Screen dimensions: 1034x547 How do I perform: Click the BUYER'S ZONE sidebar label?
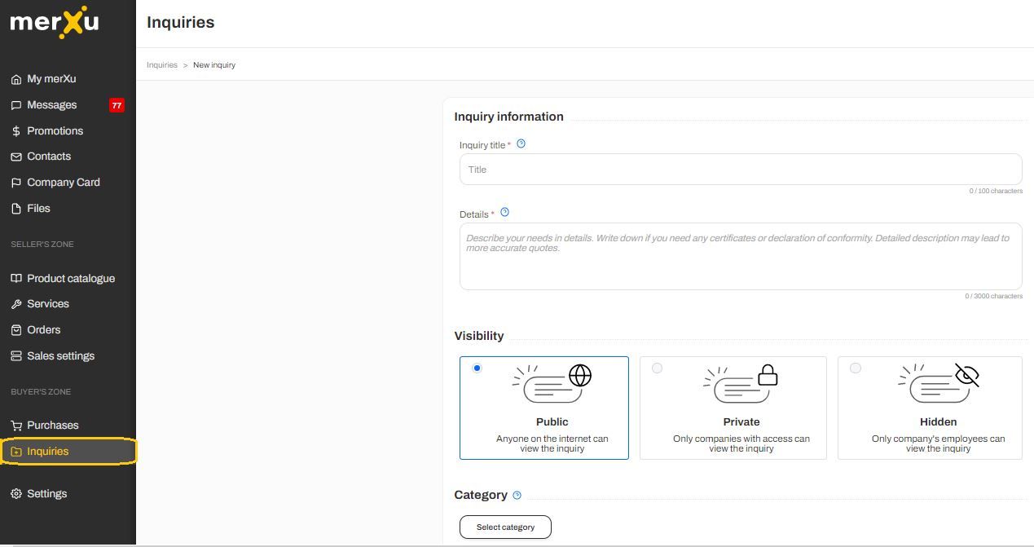[x=41, y=392]
